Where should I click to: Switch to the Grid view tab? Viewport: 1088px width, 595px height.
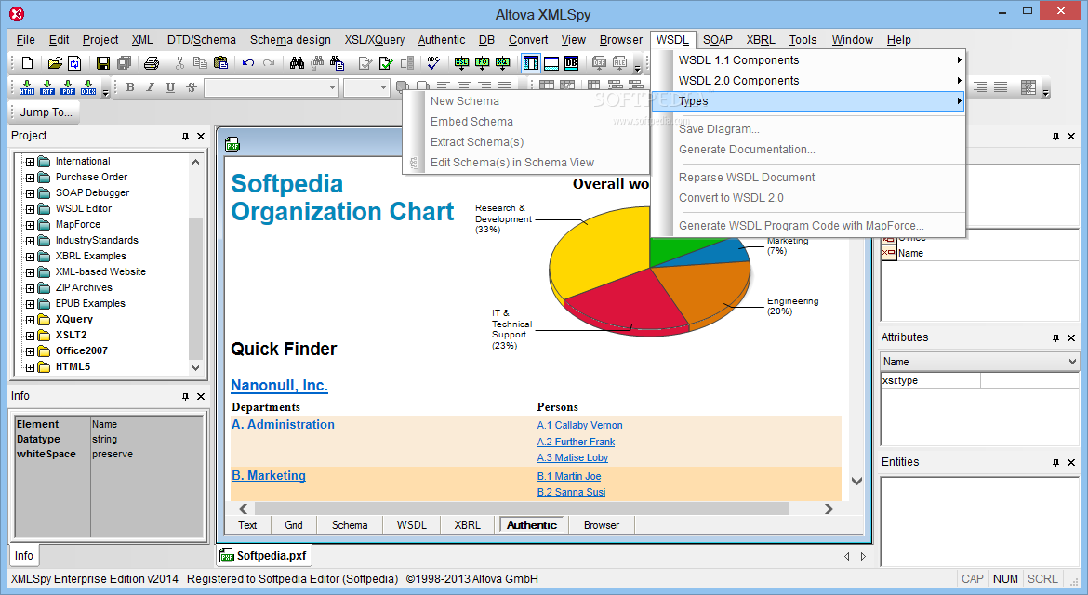pyautogui.click(x=294, y=525)
